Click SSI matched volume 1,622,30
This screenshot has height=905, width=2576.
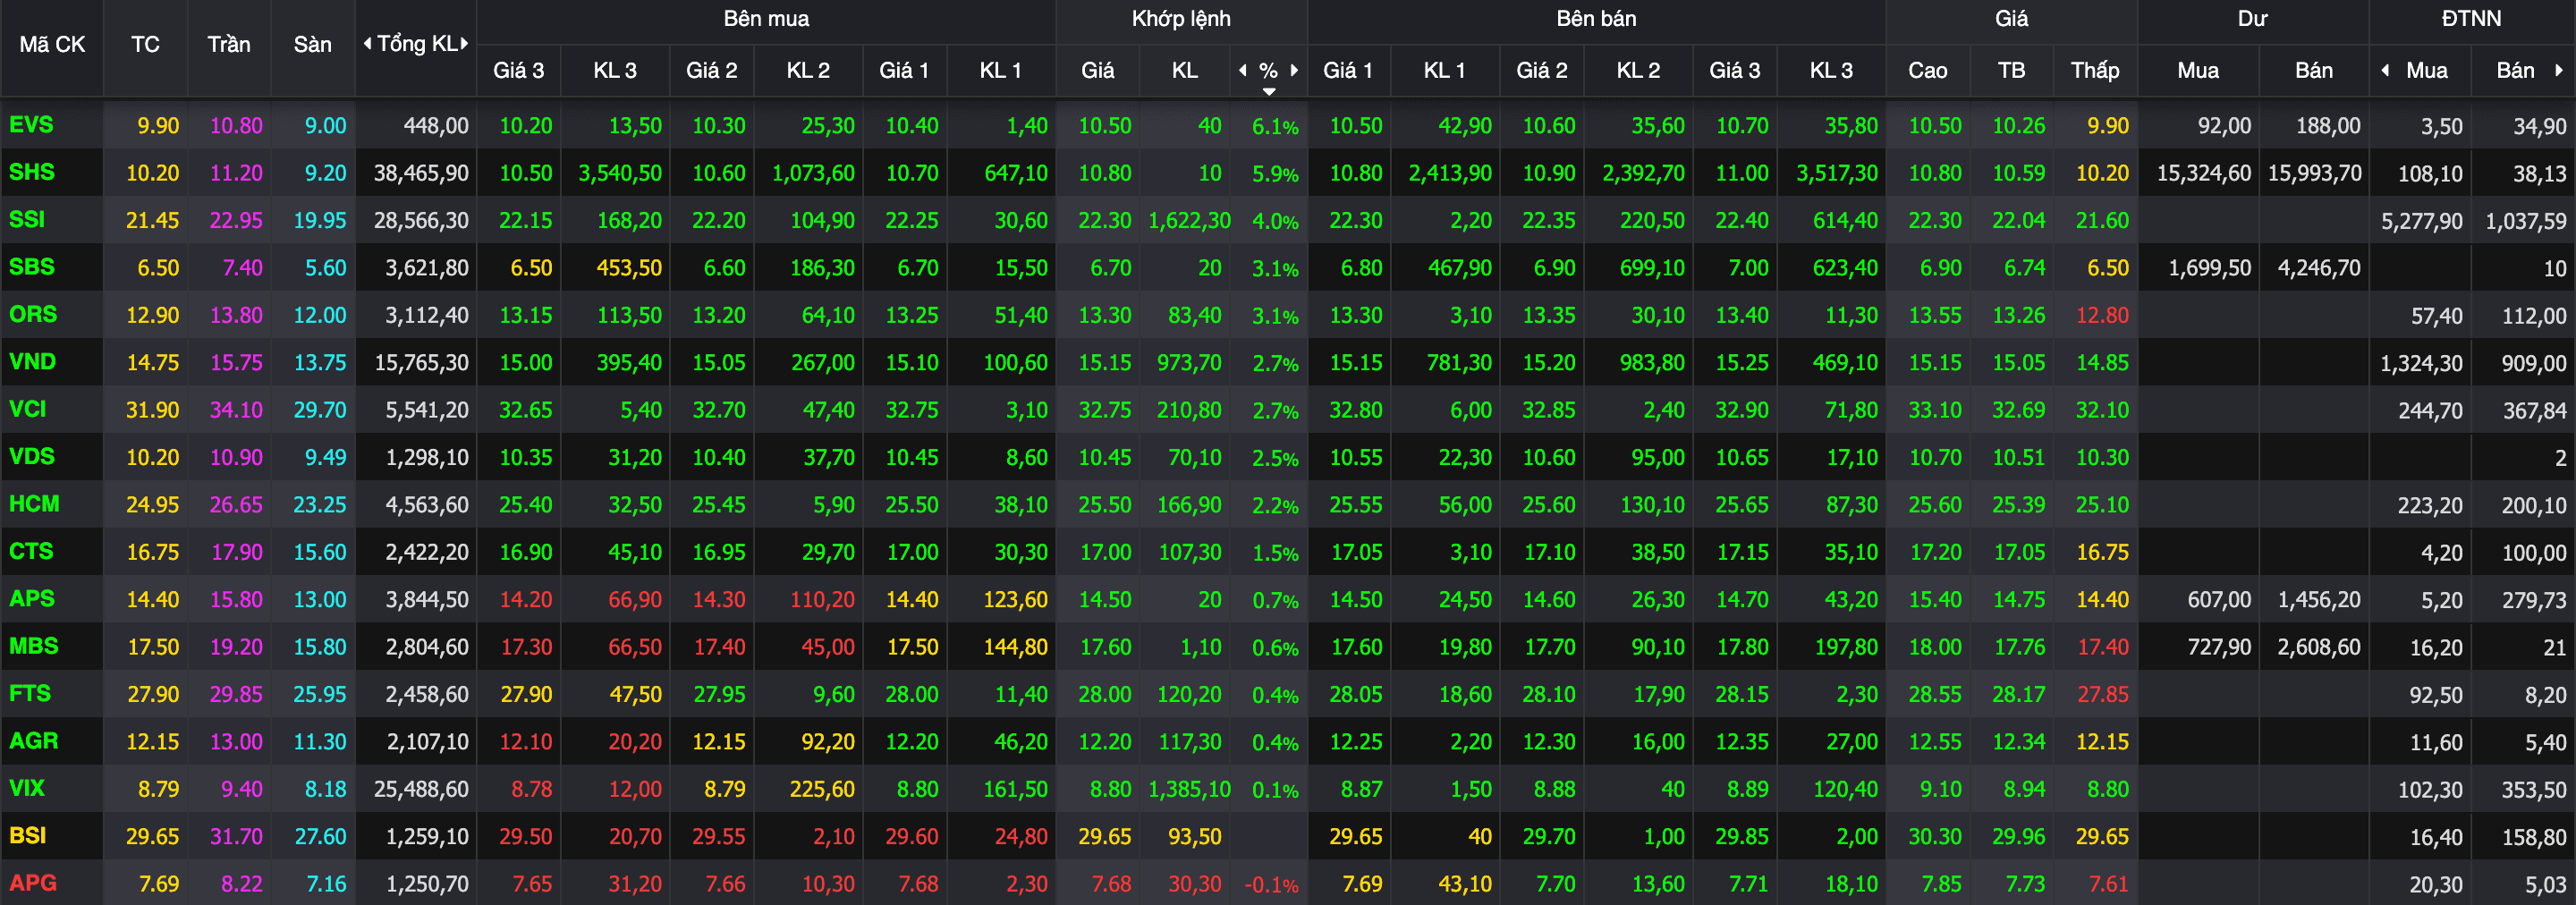point(1189,221)
